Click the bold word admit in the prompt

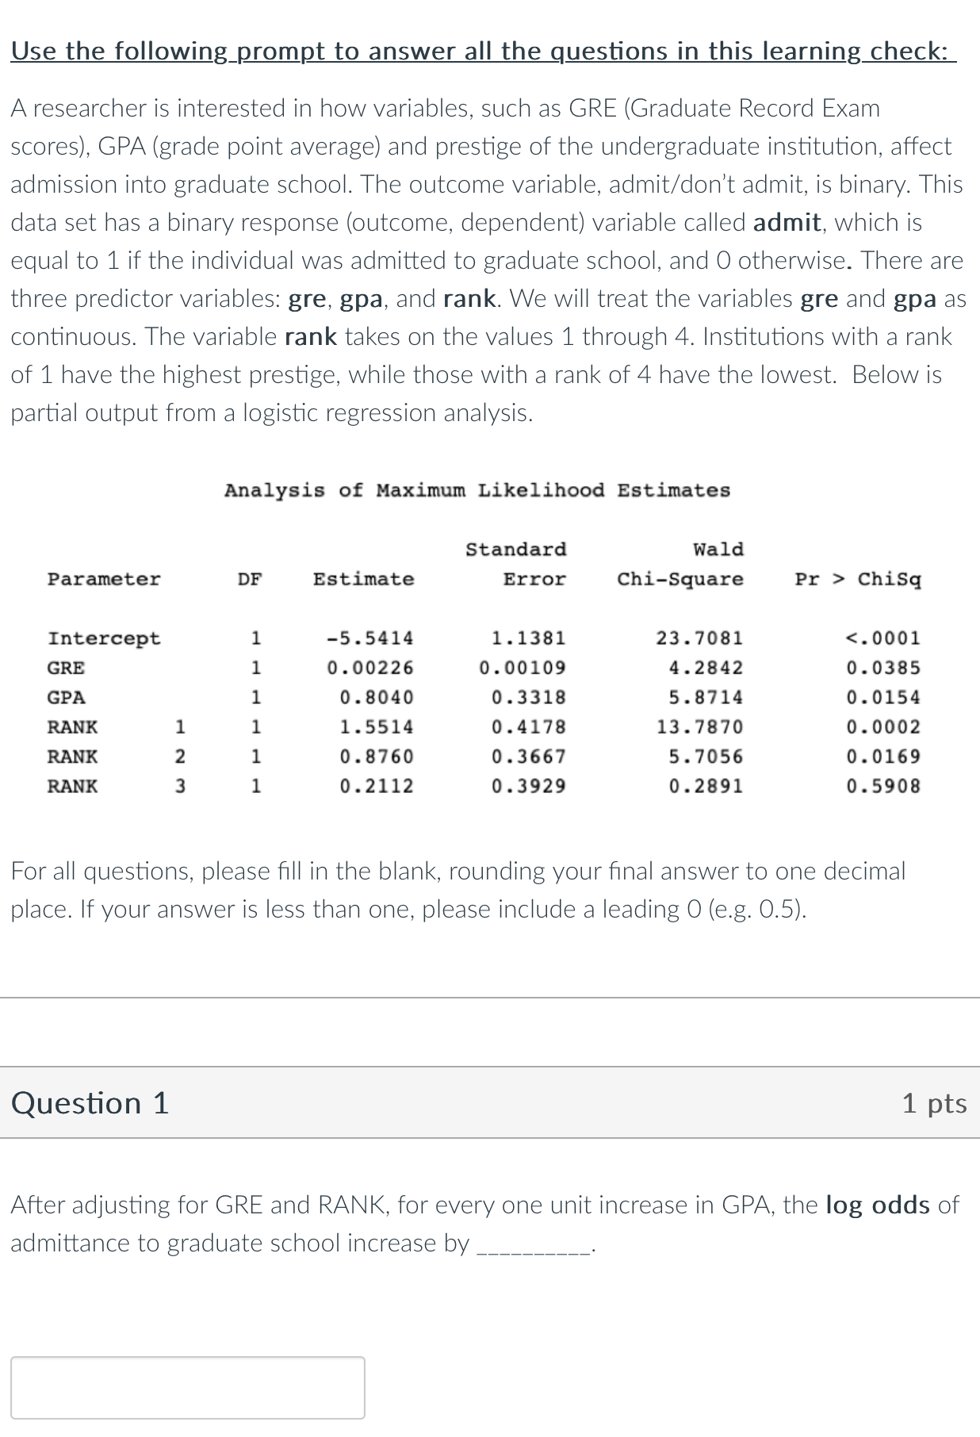788,222
